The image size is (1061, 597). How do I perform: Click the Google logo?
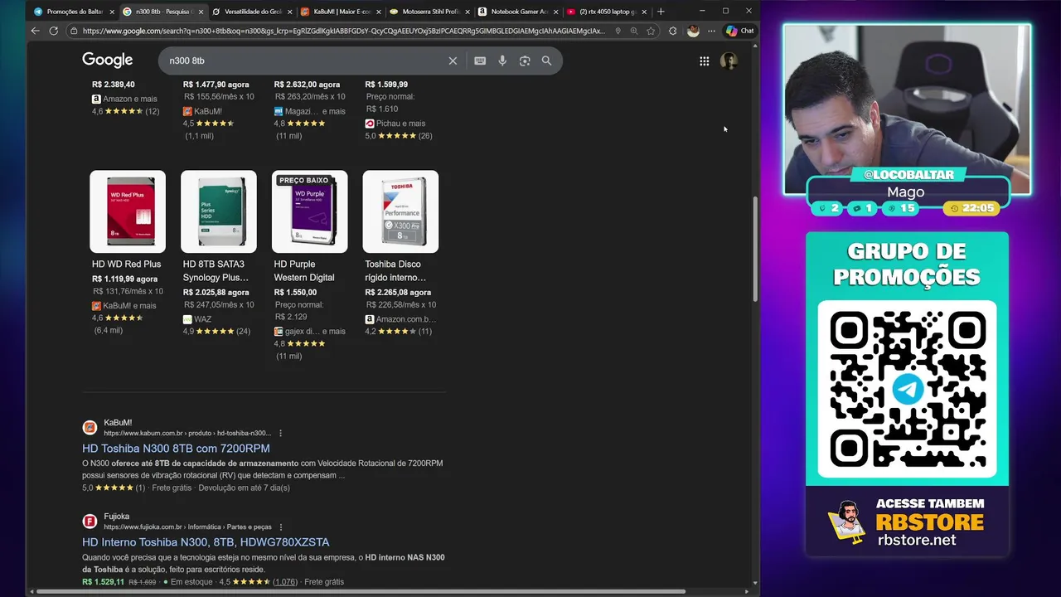pos(107,60)
